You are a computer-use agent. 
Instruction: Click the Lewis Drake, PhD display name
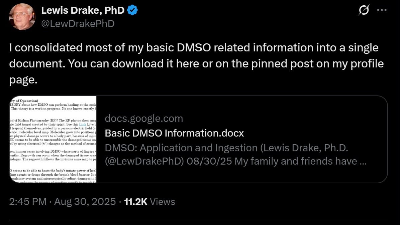click(x=83, y=11)
